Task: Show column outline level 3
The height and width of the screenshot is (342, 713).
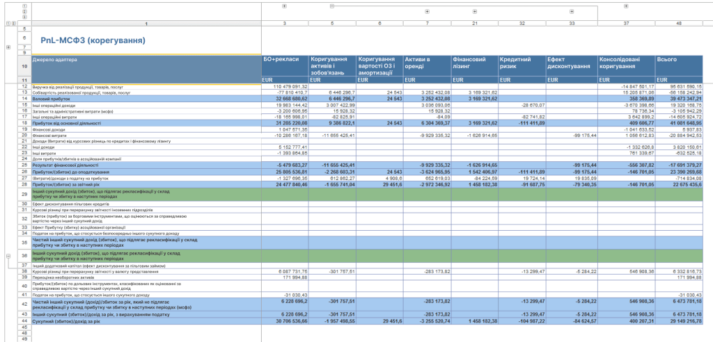Action: (x=24, y=17)
